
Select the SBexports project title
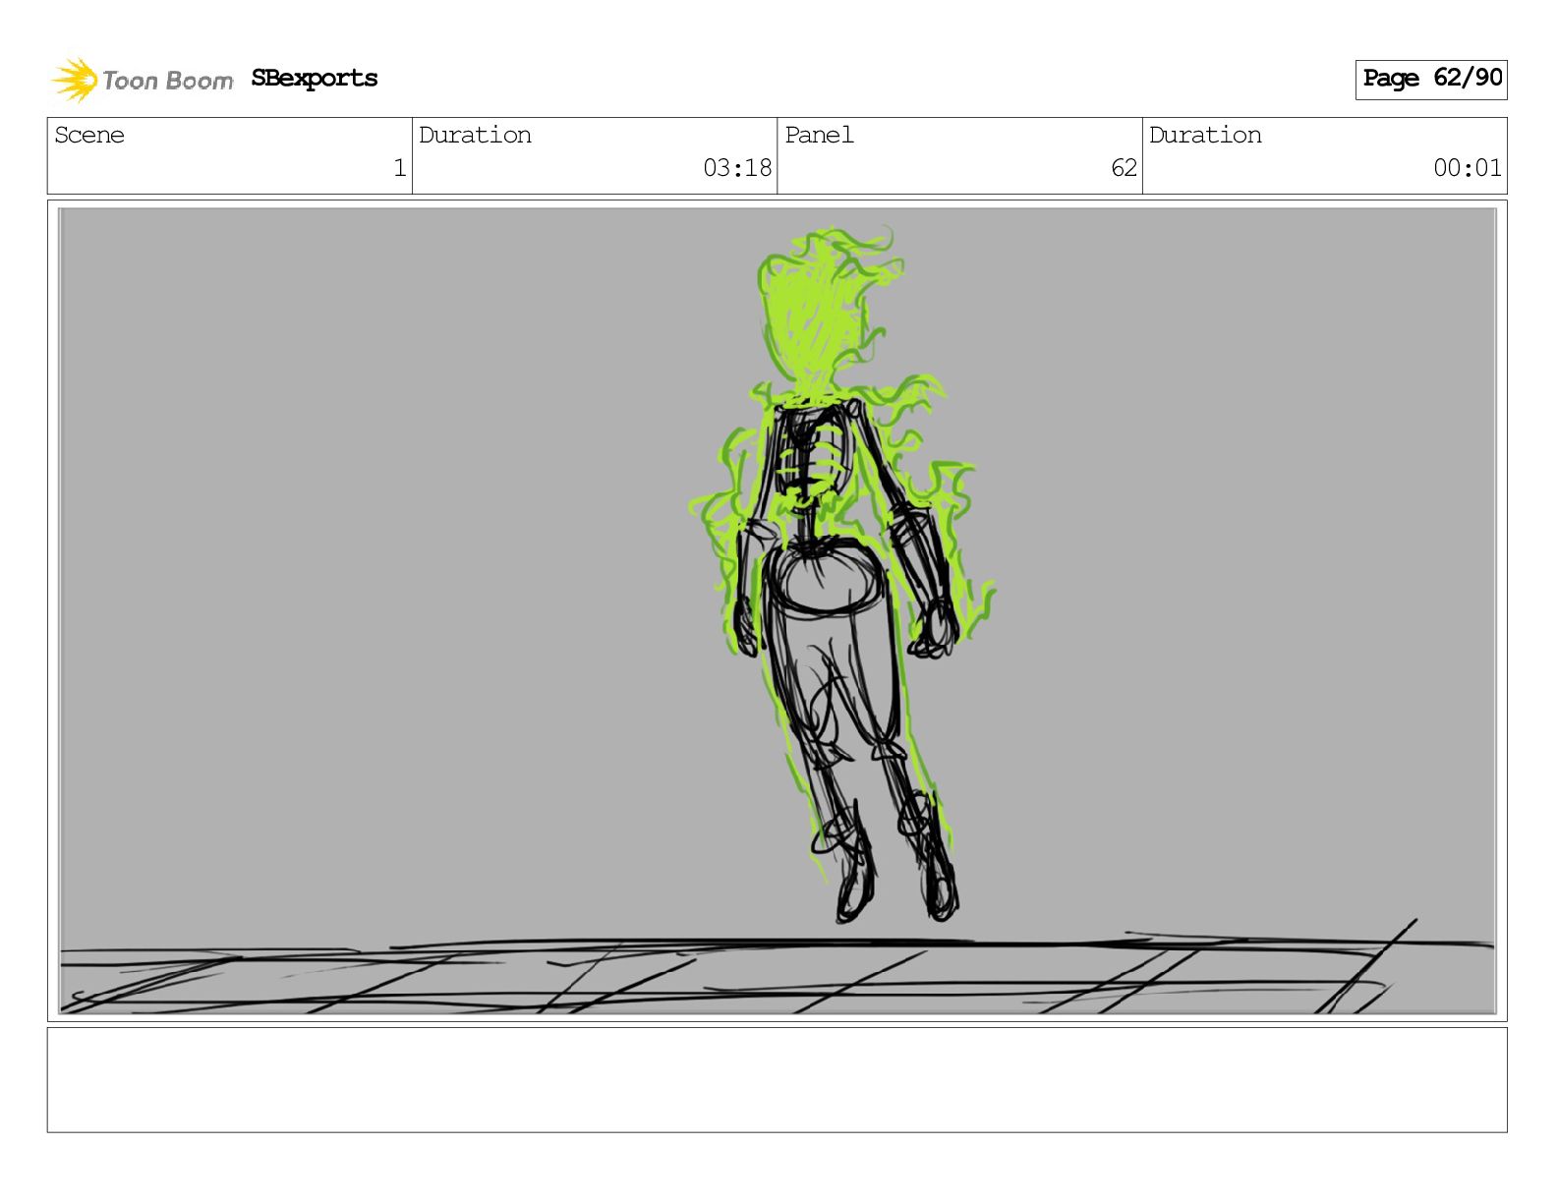click(314, 79)
